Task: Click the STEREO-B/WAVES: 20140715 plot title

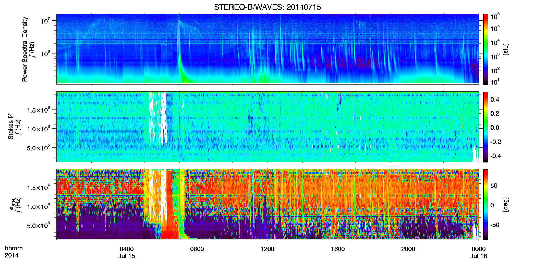Action: (267, 7)
